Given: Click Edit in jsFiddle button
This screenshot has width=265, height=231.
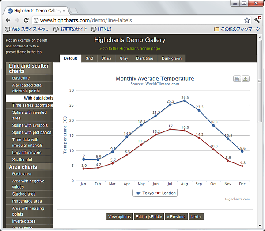Looking at the screenshot, I should coord(148,217).
